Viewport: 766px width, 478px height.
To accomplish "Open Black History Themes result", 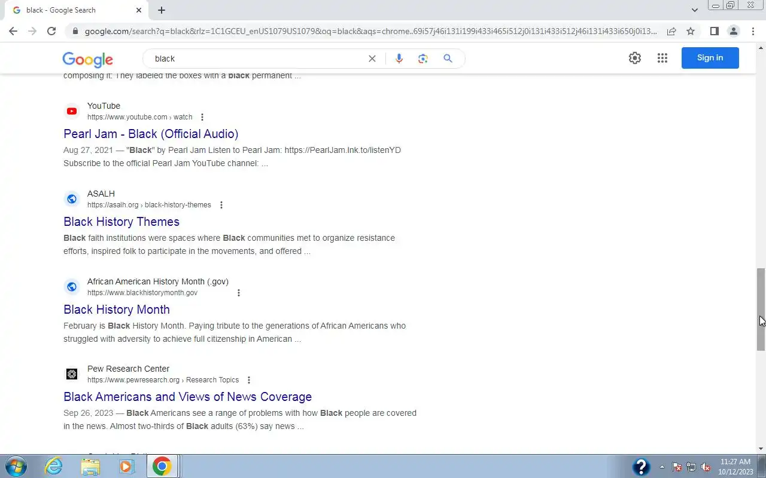I will tap(121, 222).
